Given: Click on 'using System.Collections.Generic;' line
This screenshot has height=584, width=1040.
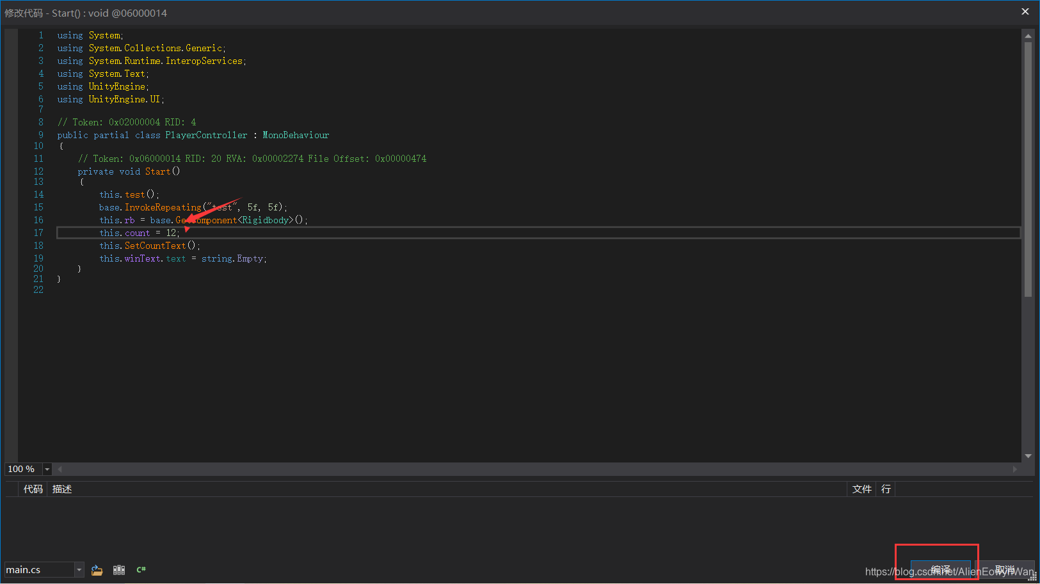Looking at the screenshot, I should [x=141, y=48].
